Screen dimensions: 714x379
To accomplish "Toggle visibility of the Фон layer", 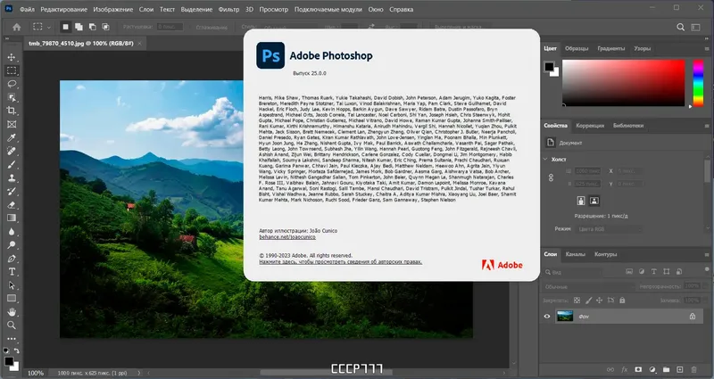I will pos(547,317).
